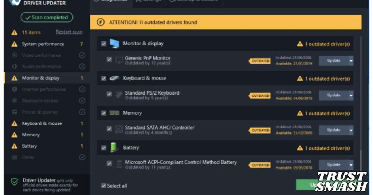The width and height of the screenshot is (373, 195).
Task: Click the Standard SATA AHCI Controller device icon
Action: click(119, 129)
